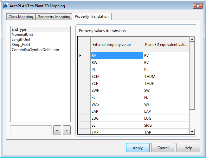Switch to the Class Mapping tab
Screen dimensions: 206x158
(x=21, y=17)
